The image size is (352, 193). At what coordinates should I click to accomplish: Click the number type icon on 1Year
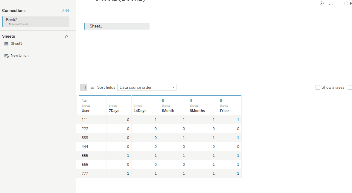(x=221, y=100)
